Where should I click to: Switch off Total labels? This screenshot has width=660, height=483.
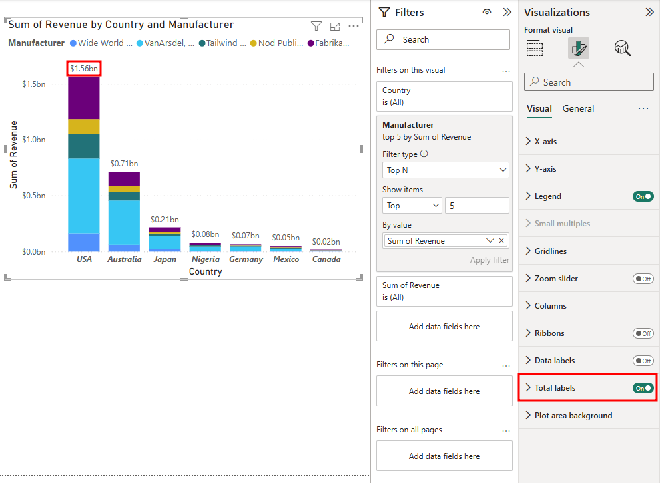tap(643, 388)
